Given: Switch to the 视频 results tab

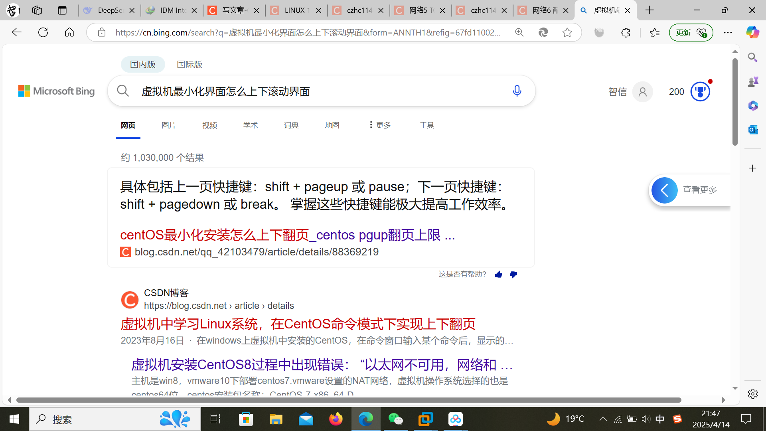Looking at the screenshot, I should click(209, 125).
